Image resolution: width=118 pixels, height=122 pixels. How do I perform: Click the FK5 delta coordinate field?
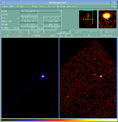point(52,18)
